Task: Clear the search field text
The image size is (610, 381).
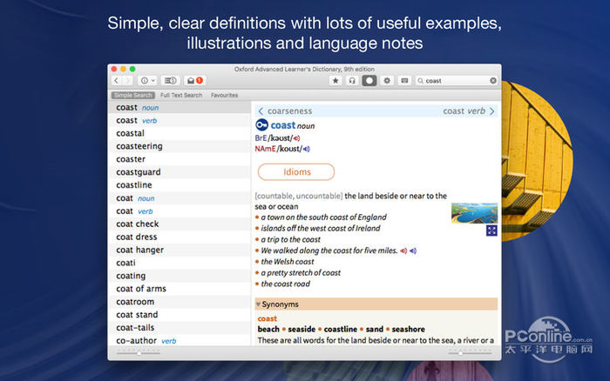Action: click(493, 80)
